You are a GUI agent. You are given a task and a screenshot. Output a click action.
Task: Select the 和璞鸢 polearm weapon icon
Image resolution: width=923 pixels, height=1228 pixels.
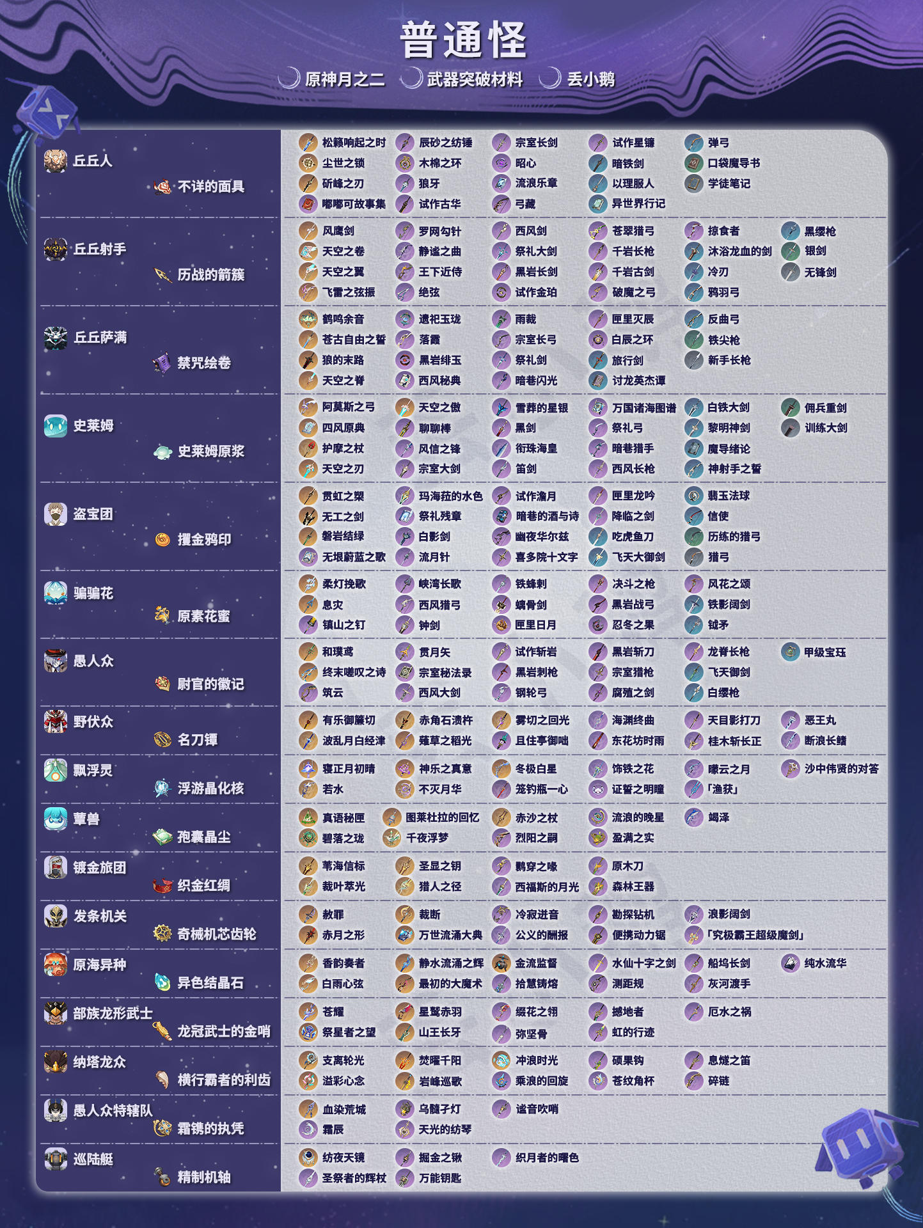(308, 652)
